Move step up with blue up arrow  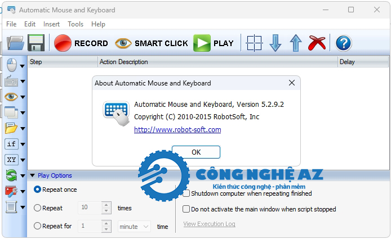(x=296, y=43)
